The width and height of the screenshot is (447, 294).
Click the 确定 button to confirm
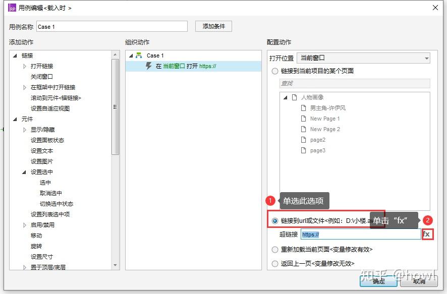tap(378, 282)
